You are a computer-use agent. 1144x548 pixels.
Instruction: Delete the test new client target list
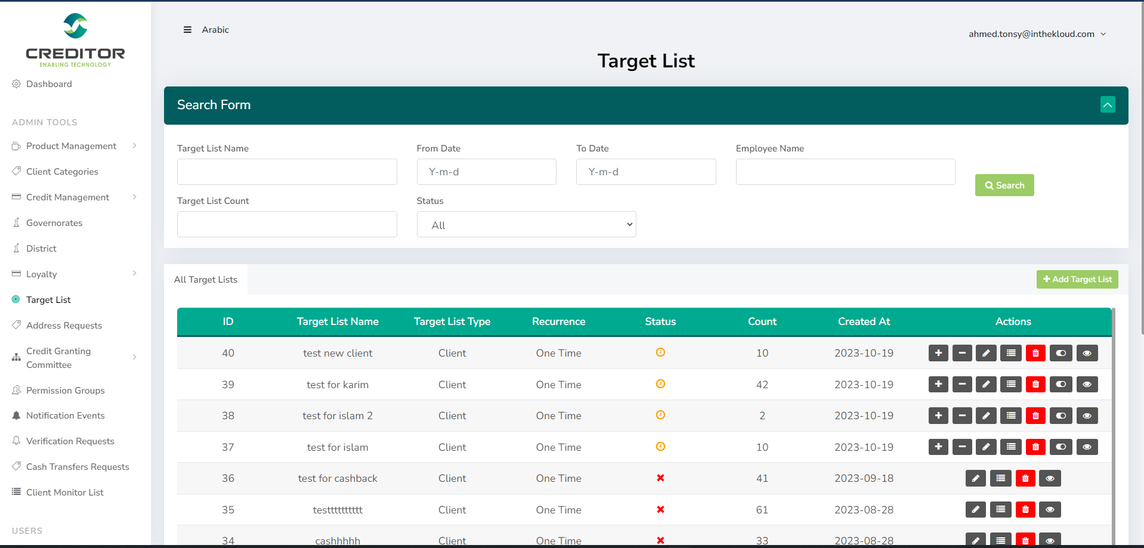coord(1035,353)
